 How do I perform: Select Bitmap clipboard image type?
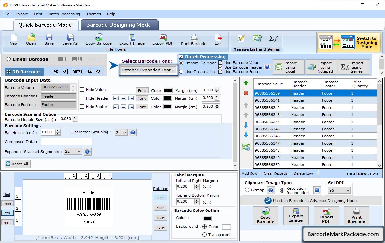247,190
